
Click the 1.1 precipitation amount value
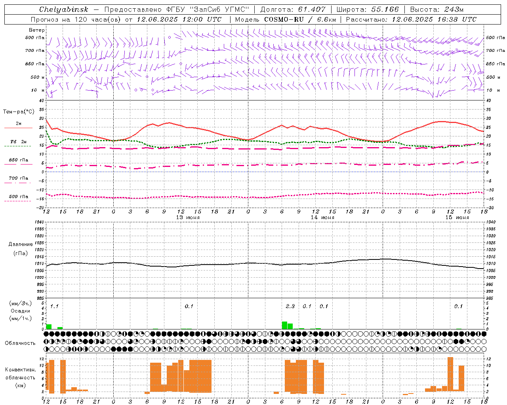pos(54,306)
